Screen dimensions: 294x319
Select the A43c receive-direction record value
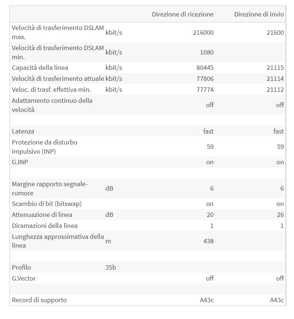point(206,300)
